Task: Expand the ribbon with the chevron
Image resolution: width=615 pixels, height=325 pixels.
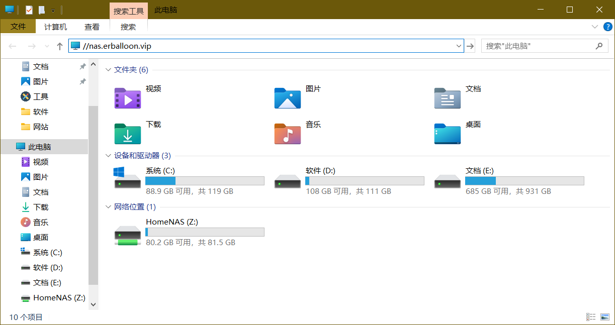Action: tap(595, 27)
